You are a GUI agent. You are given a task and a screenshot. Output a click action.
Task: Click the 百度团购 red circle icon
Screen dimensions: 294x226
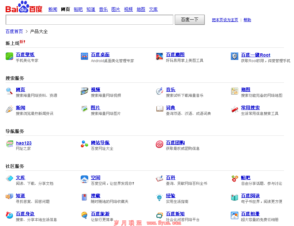click(160, 144)
